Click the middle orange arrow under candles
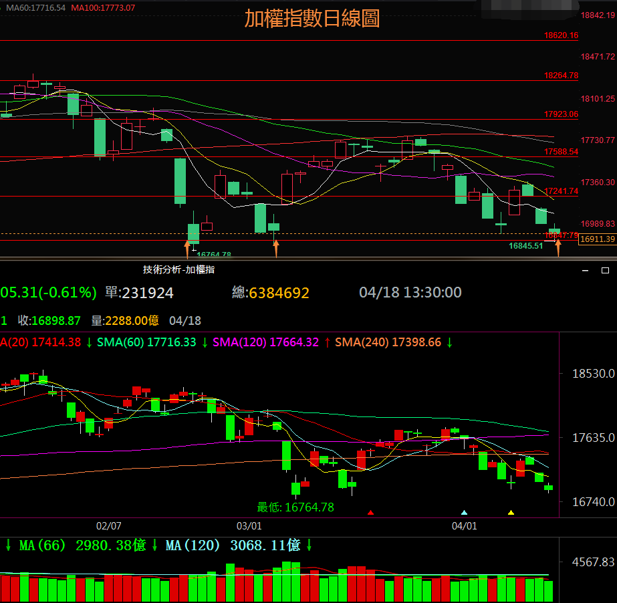Viewport: 617px width, 603px height. point(275,249)
